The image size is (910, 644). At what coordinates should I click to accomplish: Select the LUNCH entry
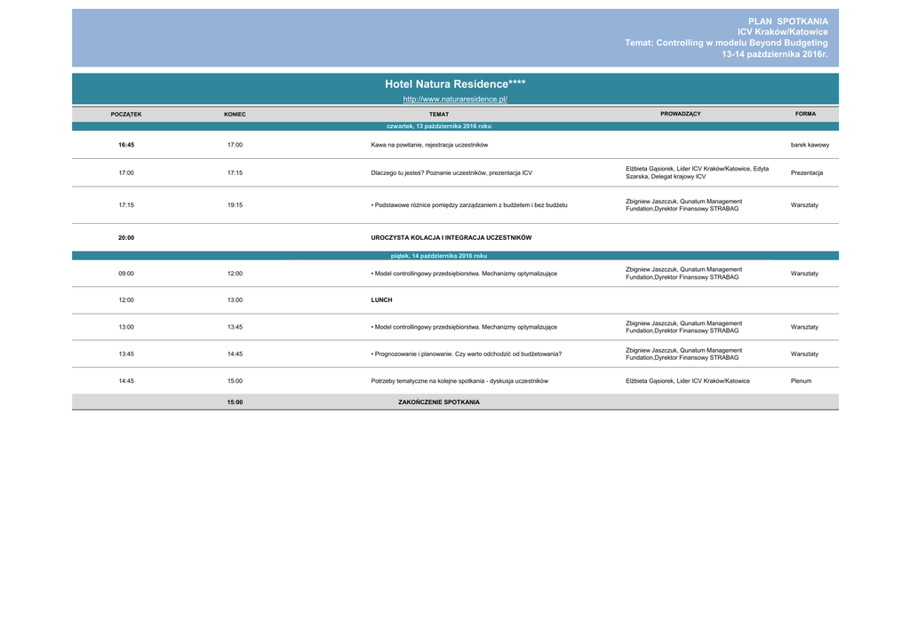tap(381, 300)
